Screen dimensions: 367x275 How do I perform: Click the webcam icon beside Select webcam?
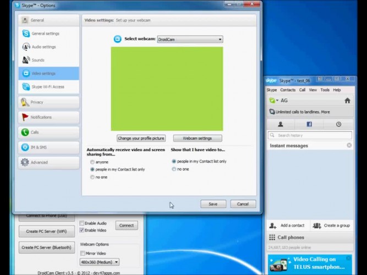118,39
